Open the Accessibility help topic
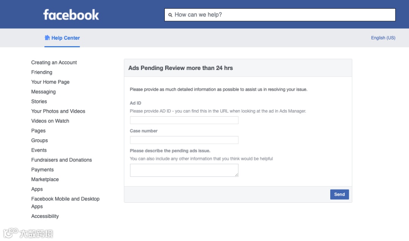The width and height of the screenshot is (409, 241). pos(45,216)
